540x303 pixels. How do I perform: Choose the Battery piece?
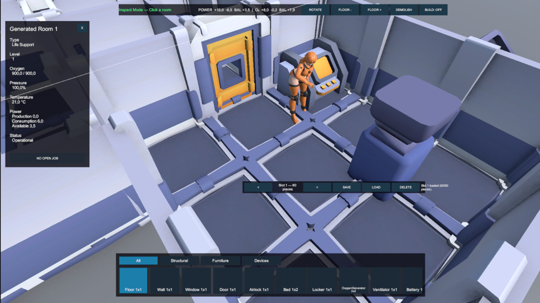(x=412, y=280)
